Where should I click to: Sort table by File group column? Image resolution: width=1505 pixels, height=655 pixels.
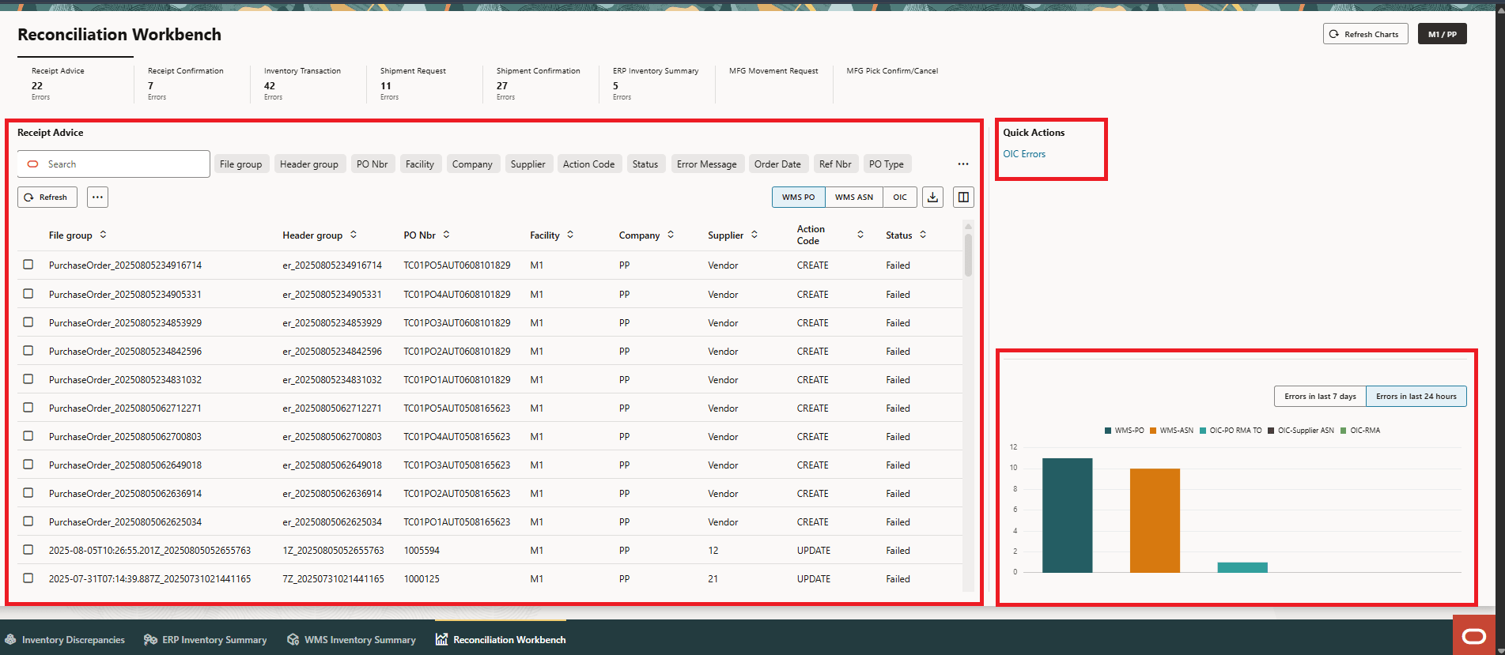pos(103,235)
